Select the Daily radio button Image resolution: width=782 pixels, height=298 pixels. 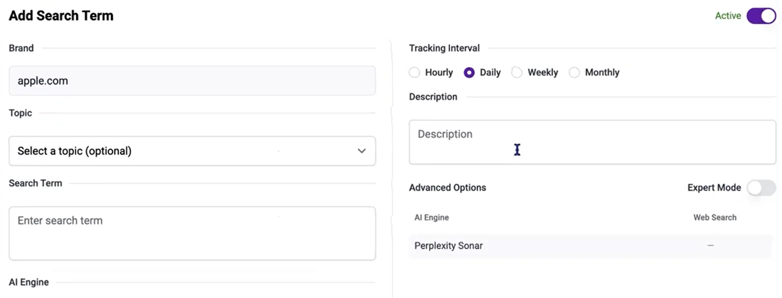469,73
